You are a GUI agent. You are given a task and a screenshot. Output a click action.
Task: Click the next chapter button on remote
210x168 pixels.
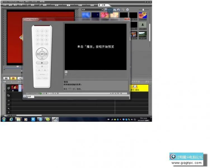[x=45, y=70]
